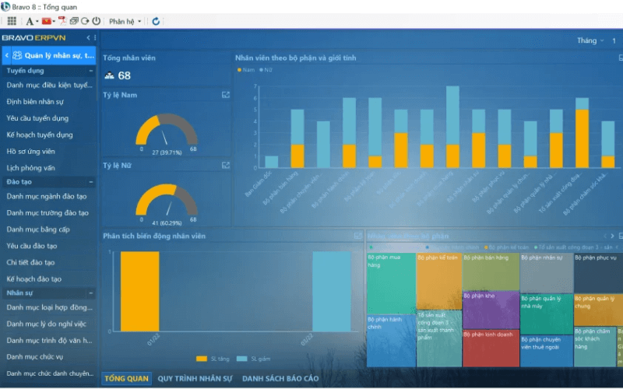Expand the Tỷ lệ Nam chart panel
Image resolution: width=623 pixels, height=389 pixels.
pos(226,95)
